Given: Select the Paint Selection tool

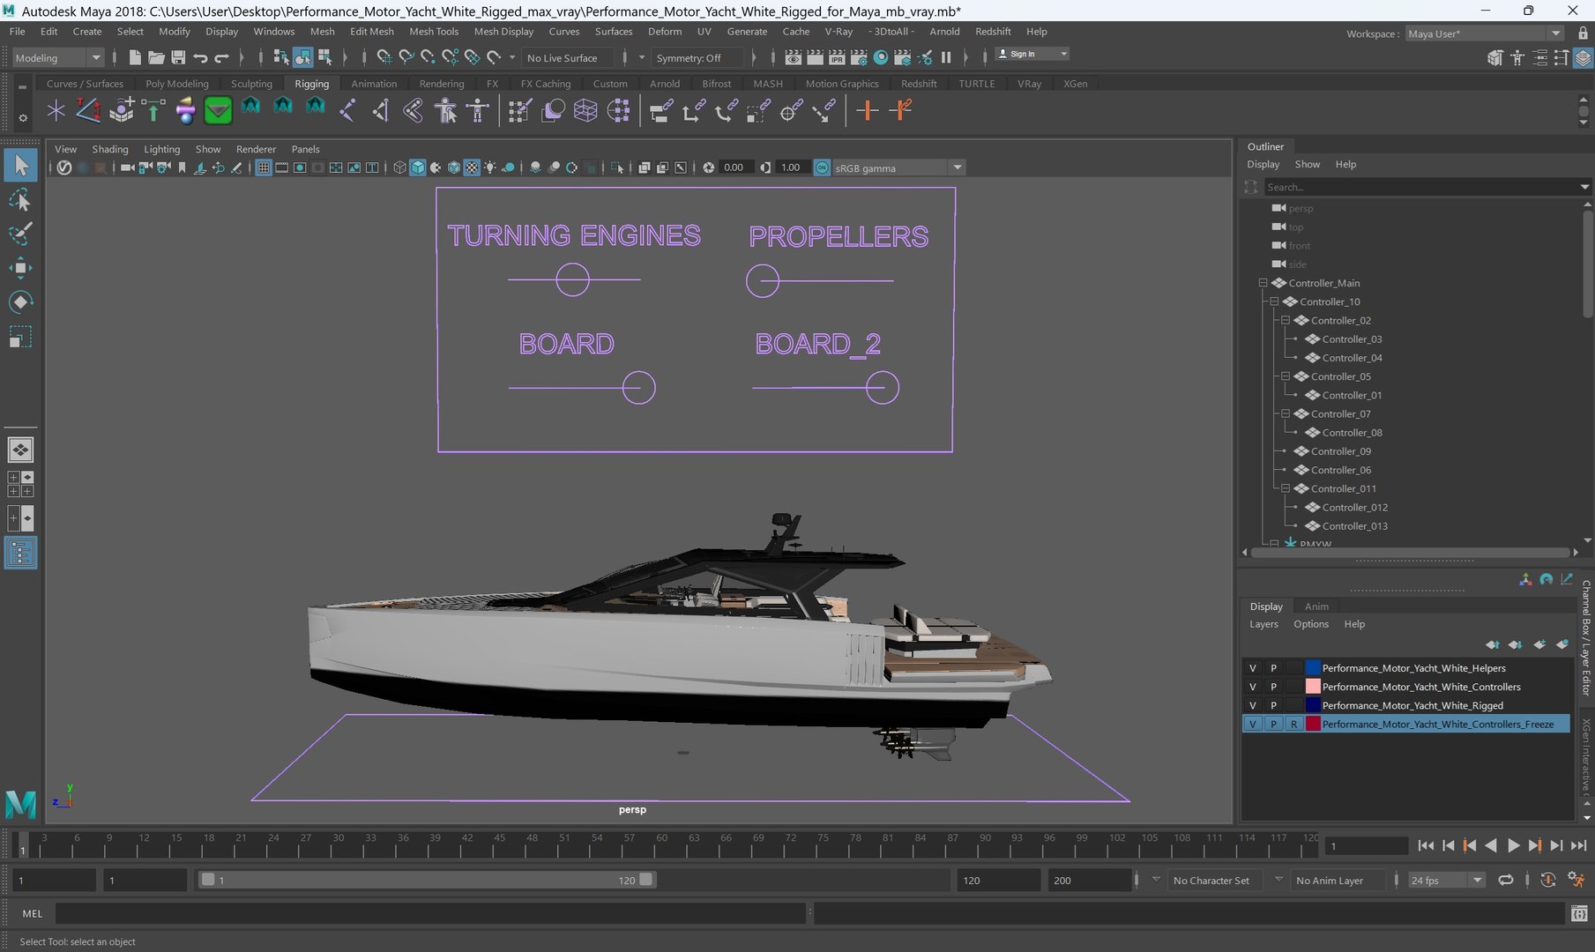Looking at the screenshot, I should (x=20, y=234).
